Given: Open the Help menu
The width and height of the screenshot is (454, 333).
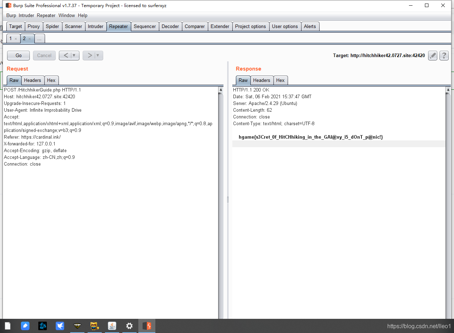Looking at the screenshot, I should click(83, 16).
